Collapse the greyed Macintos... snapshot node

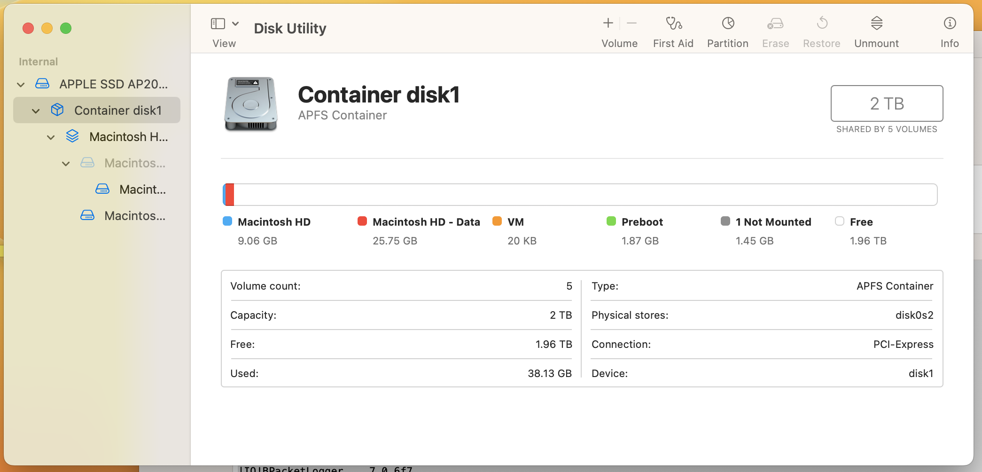coord(66,164)
